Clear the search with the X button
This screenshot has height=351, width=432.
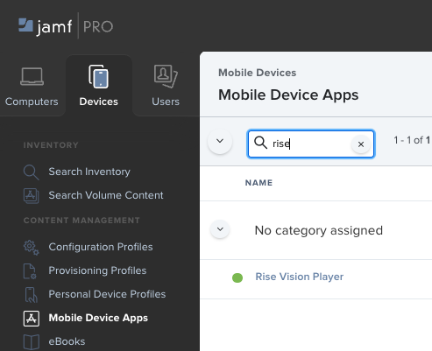coord(361,144)
